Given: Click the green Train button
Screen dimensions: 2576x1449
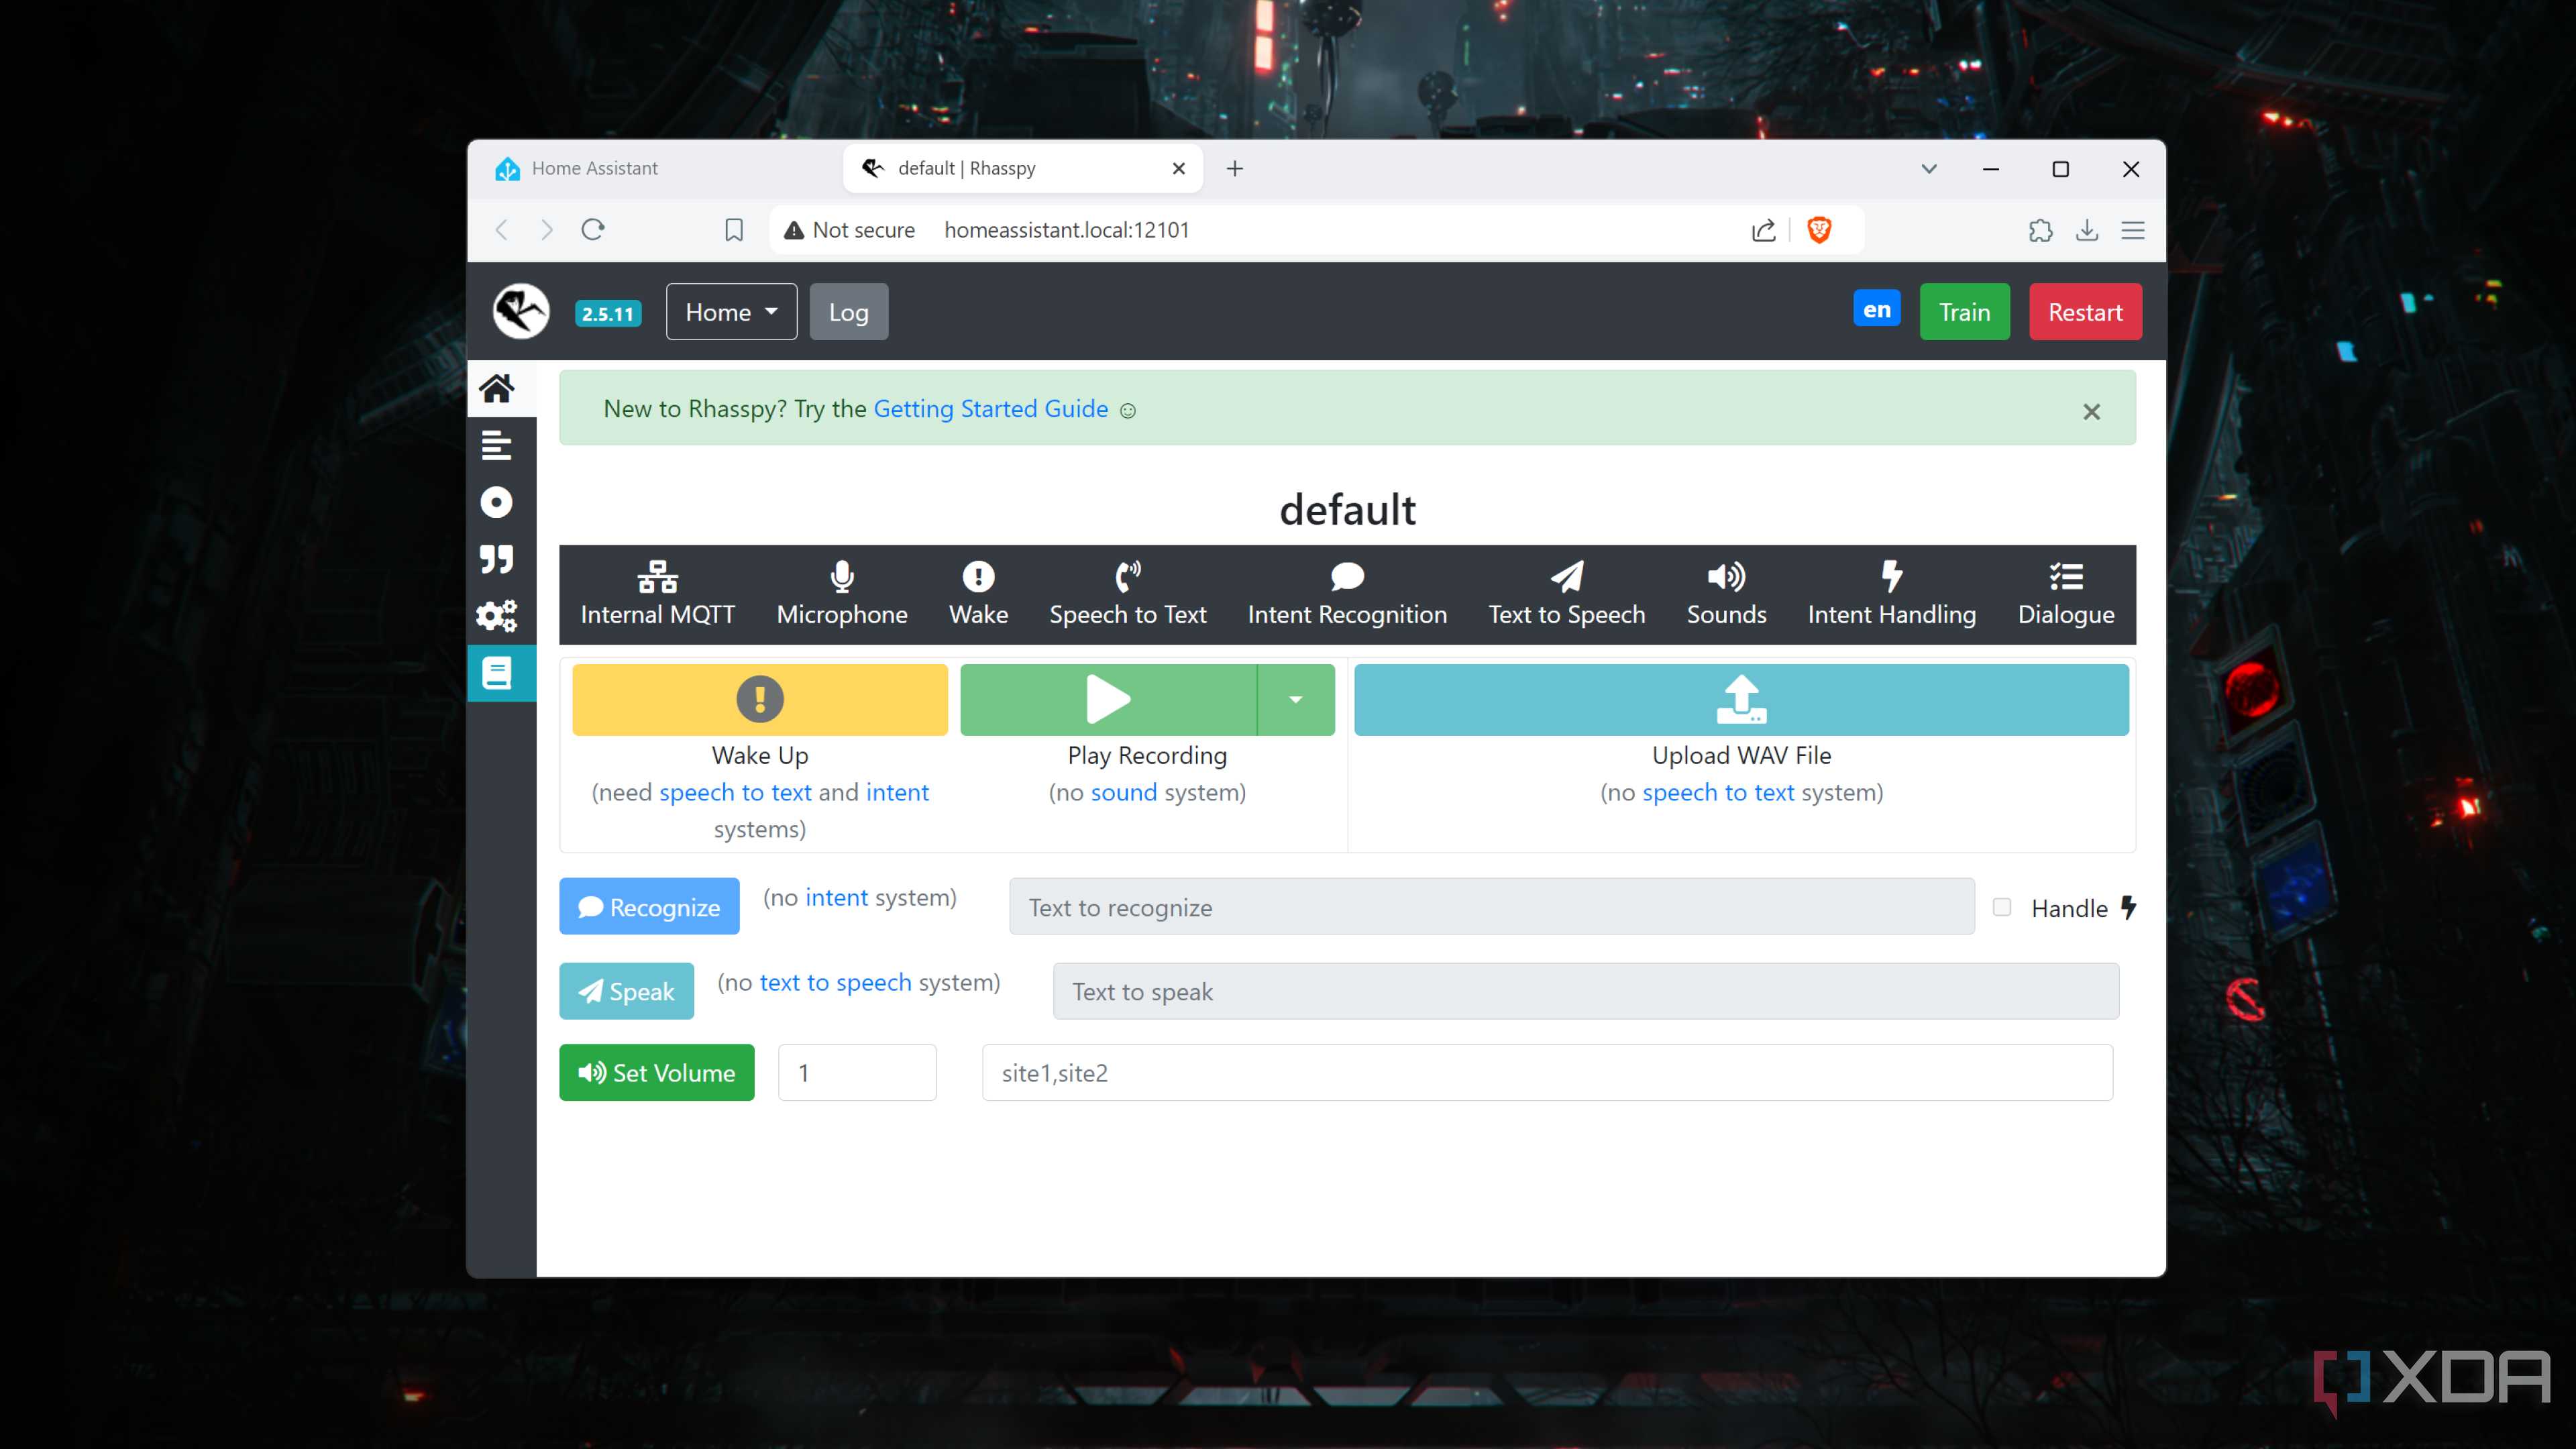Looking at the screenshot, I should pyautogui.click(x=1964, y=312).
